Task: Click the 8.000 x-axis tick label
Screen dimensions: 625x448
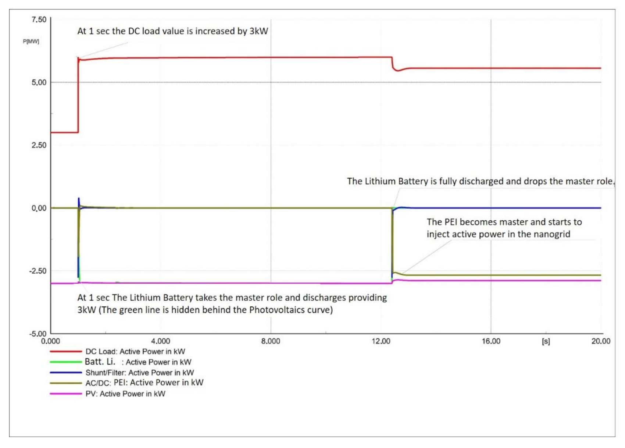Action: (x=271, y=341)
